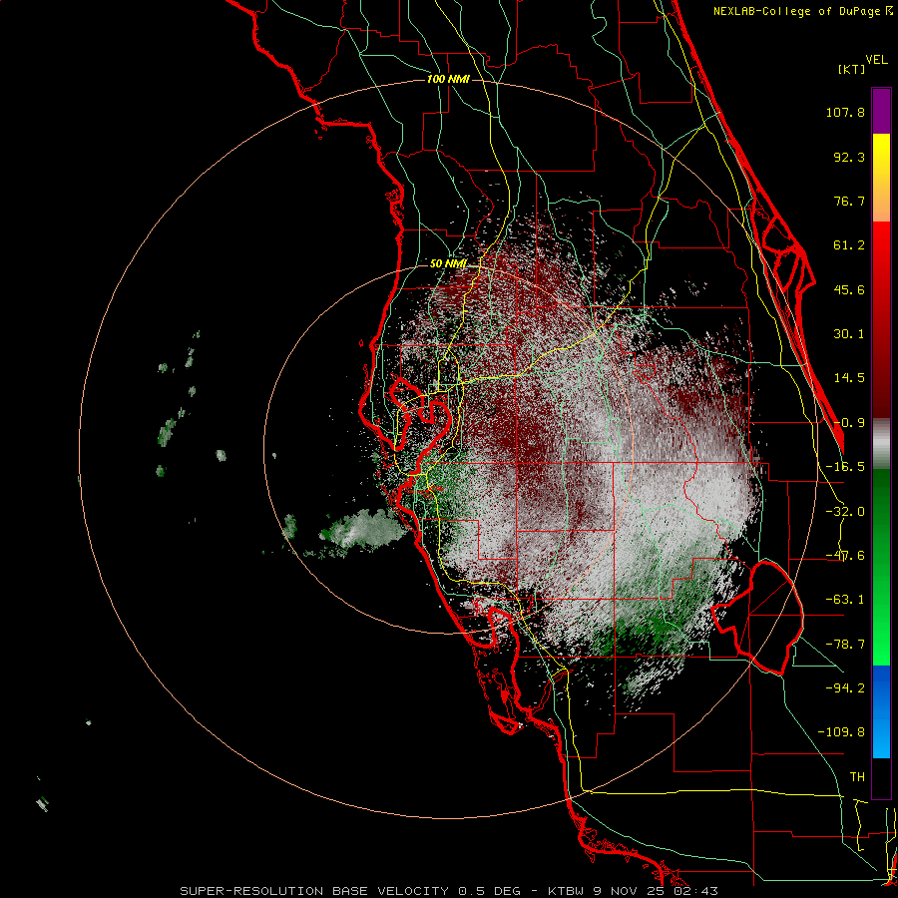The image size is (898, 898).
Task: Select the -0.9 legend value
Action: [x=849, y=423]
